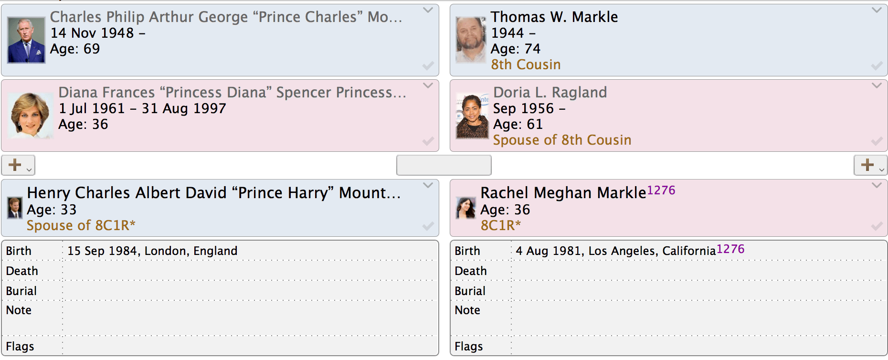This screenshot has width=888, height=360.
Task: Click source citation 1276 next to Rachel's name
Action: (661, 191)
